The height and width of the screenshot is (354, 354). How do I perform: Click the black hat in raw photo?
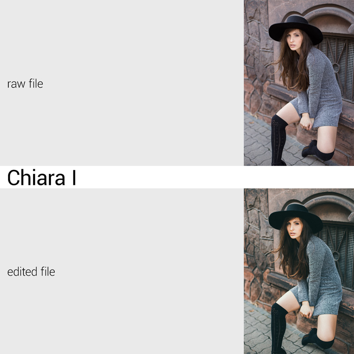tap(296, 28)
